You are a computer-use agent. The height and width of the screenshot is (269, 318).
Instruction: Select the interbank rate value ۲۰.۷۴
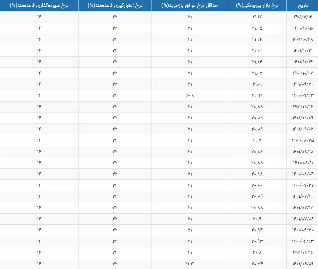click(x=257, y=264)
